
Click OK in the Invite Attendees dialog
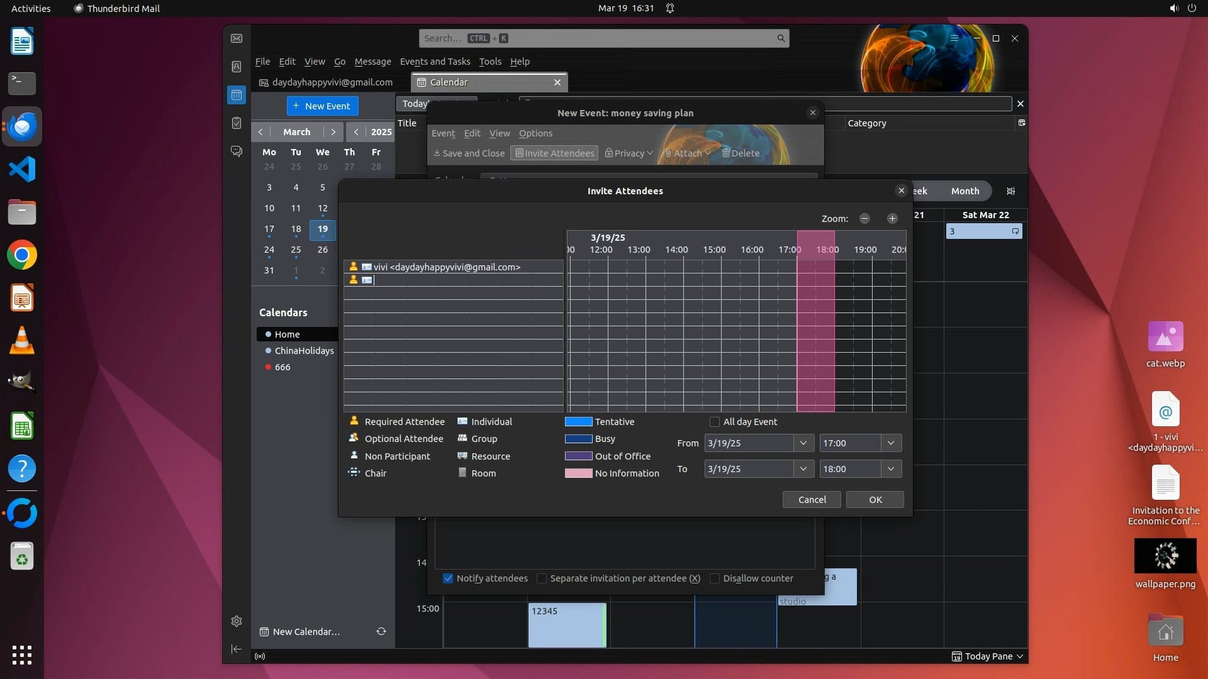click(875, 500)
